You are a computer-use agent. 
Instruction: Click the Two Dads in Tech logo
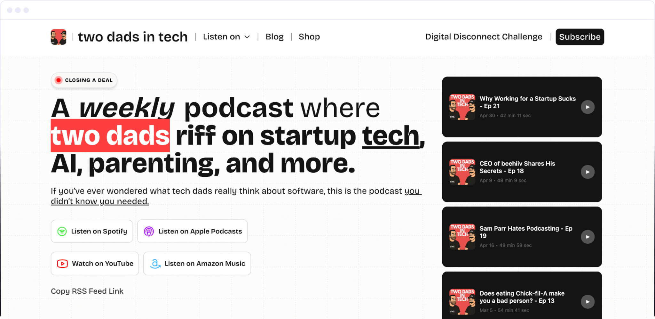[x=58, y=37]
